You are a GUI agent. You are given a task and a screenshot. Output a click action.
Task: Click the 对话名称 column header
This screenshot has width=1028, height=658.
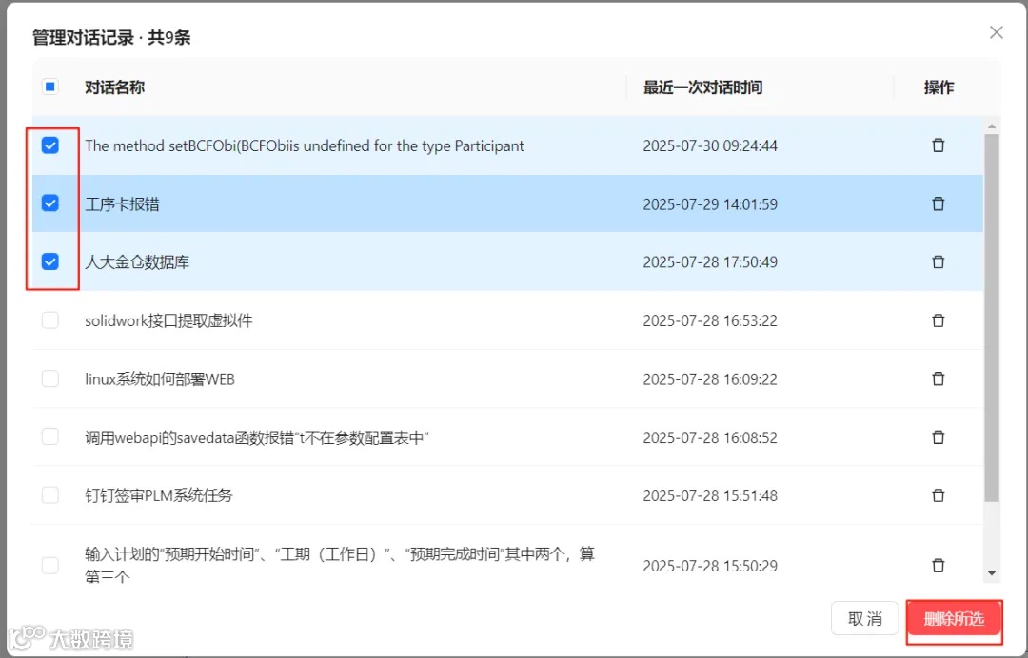click(x=115, y=87)
